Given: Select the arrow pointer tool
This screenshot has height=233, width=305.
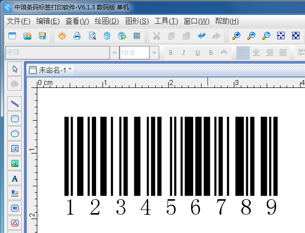Looking at the screenshot, I should click(15, 69).
